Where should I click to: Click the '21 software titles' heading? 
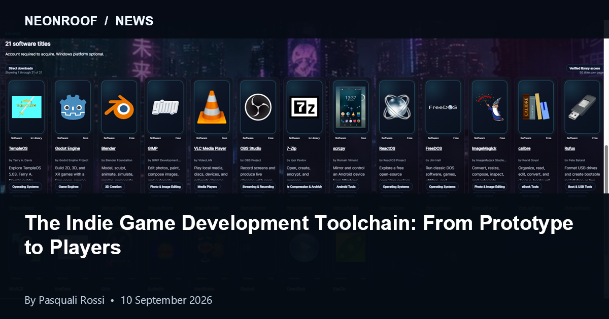28,44
